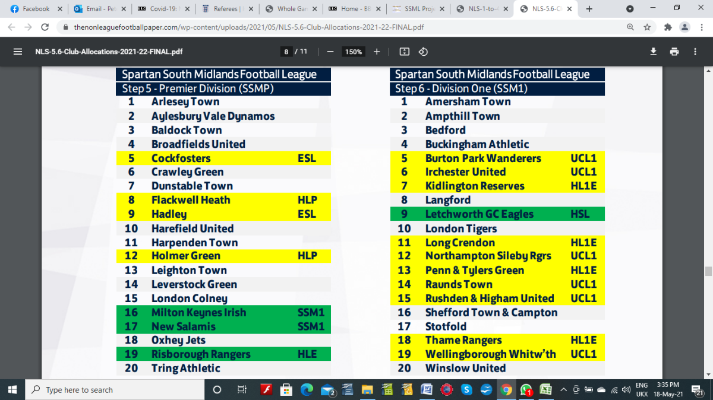Click the Type here to search box

[x=115, y=390]
